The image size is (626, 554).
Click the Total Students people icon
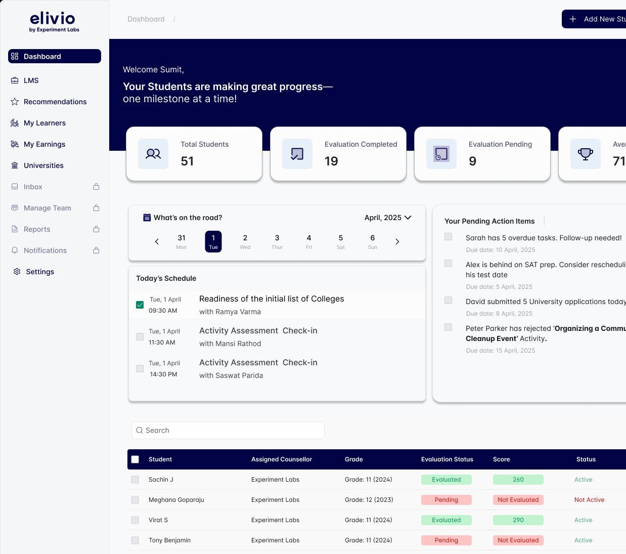click(153, 154)
